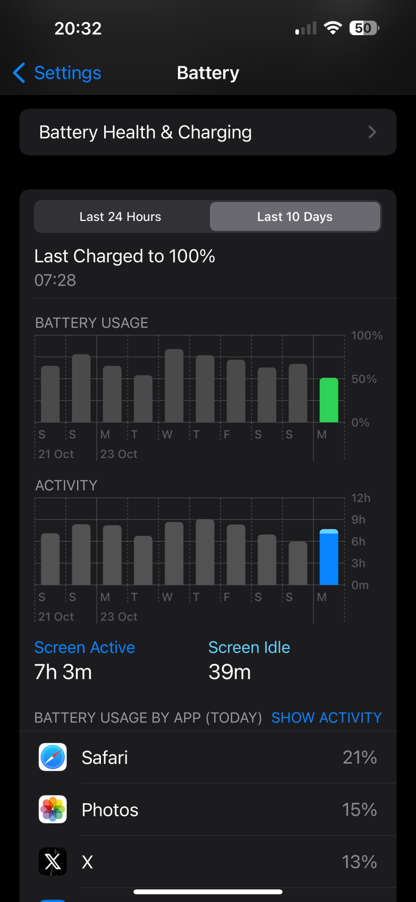Select the Wednesday battery usage bar

click(x=174, y=386)
